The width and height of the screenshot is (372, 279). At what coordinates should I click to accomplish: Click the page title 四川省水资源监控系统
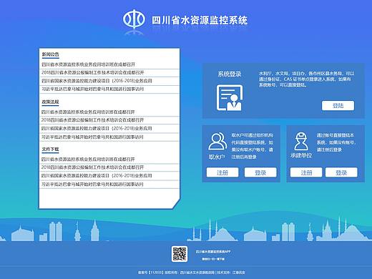200,20
